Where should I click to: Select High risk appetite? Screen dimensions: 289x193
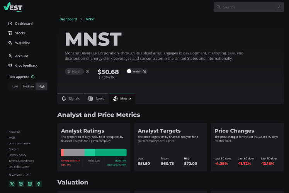tap(41, 86)
